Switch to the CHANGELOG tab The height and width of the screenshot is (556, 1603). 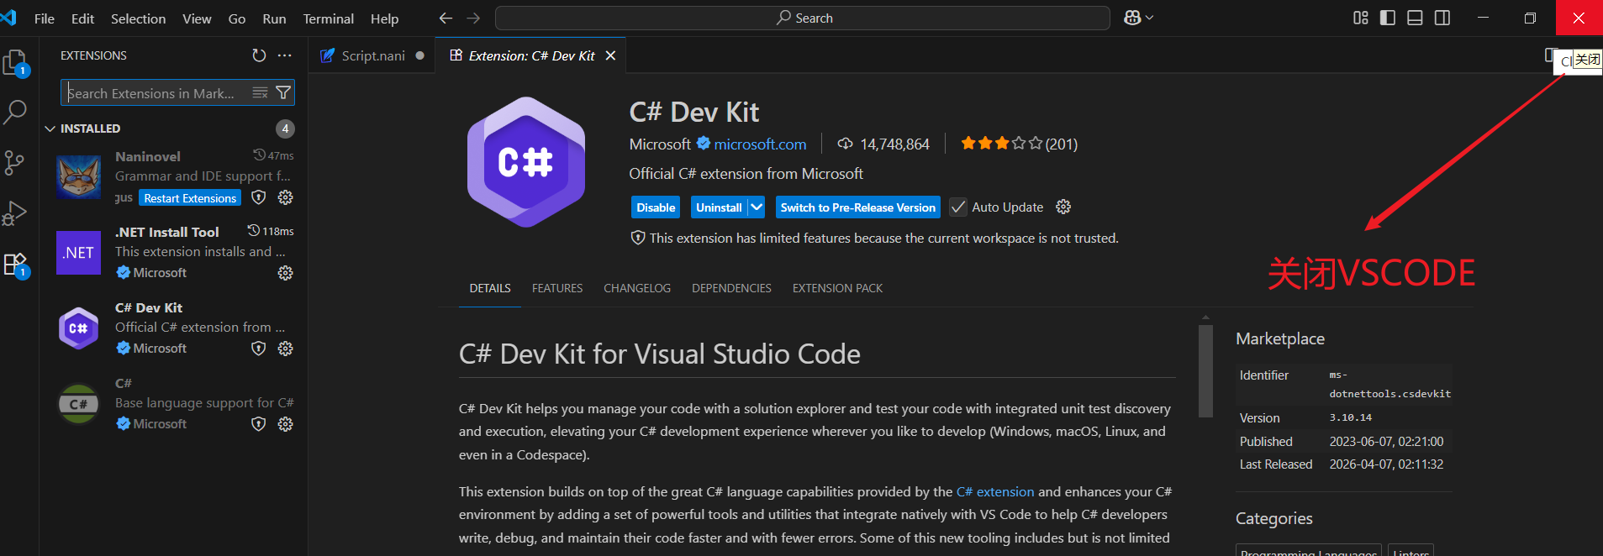pos(637,288)
